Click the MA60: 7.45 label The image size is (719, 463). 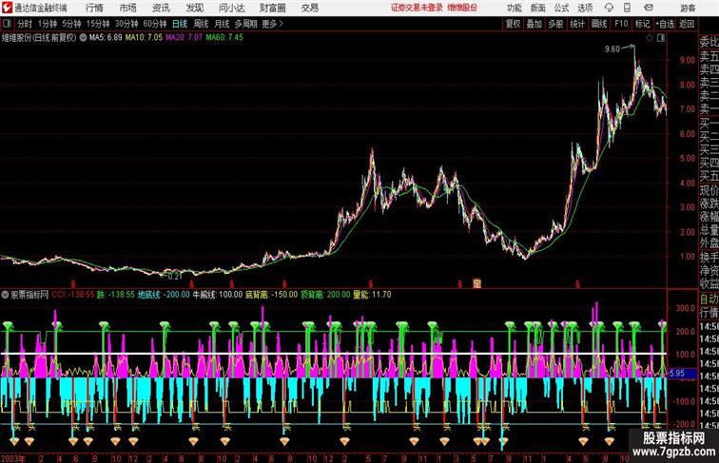(x=224, y=38)
